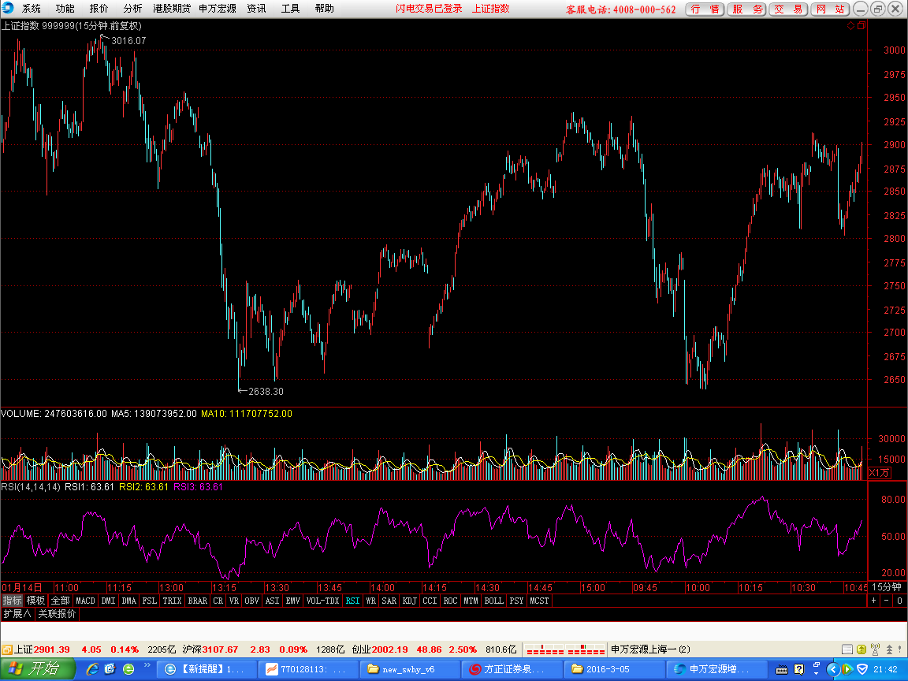908x681 pixels.
Task: Click the Windows 开始 start button
Action: point(38,669)
